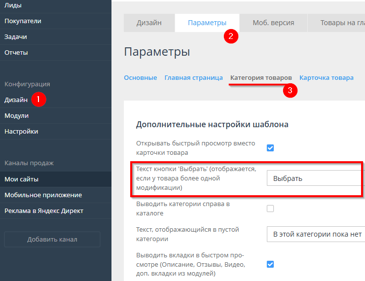Enable showing categories on the right
Image resolution: width=365 pixels, height=281 pixels.
pos(270,209)
